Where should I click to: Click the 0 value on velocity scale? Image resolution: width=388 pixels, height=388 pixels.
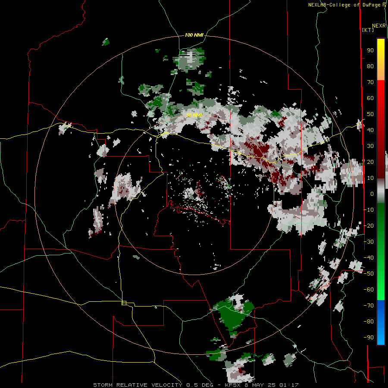(372, 194)
